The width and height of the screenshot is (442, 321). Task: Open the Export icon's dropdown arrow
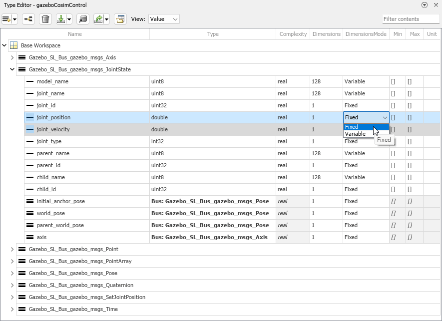coord(106,19)
